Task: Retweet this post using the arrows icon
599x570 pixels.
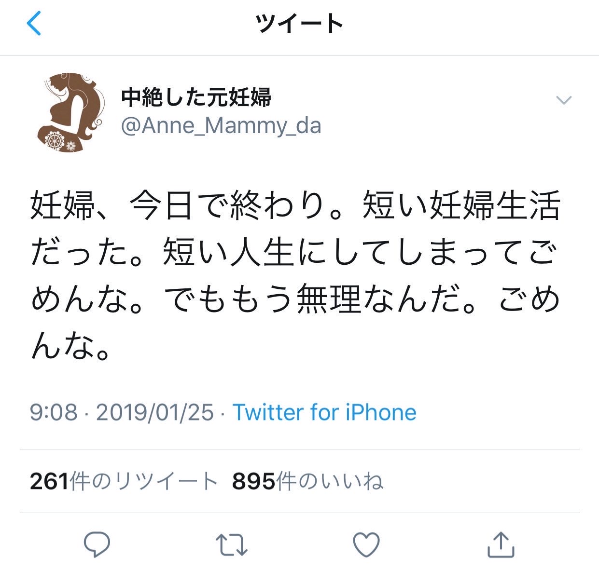Action: (x=231, y=544)
